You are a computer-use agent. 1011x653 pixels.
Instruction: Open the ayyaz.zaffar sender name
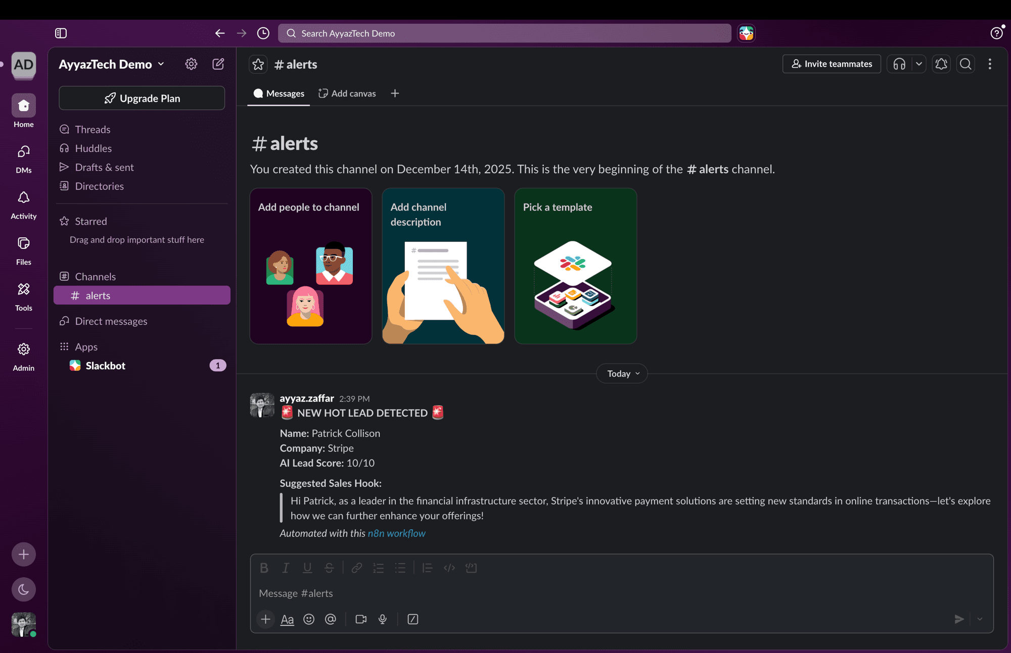(x=307, y=398)
